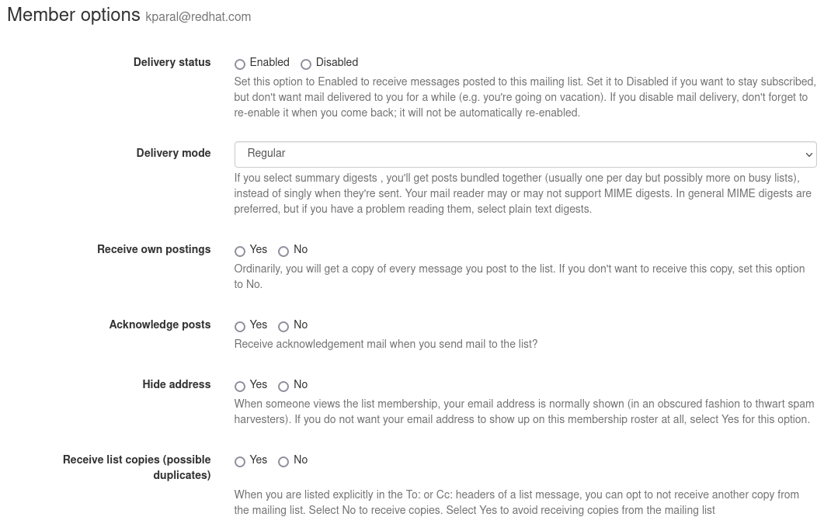Pick Yes for Receive list copies
824x524 pixels.
click(x=240, y=462)
